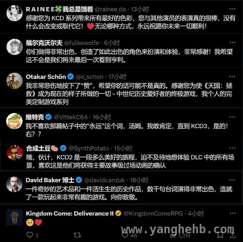Open the @fulkewolfe profile handle
Image resolution: width=243 pixels, height=242 pixels.
coord(82,43)
